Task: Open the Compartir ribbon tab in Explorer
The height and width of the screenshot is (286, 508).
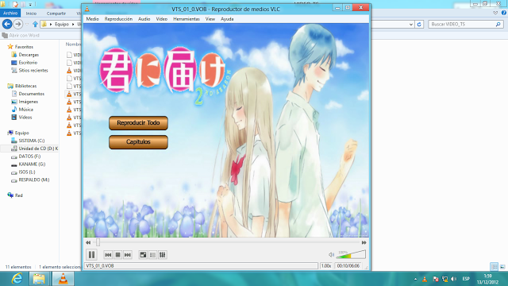Action: click(x=56, y=14)
